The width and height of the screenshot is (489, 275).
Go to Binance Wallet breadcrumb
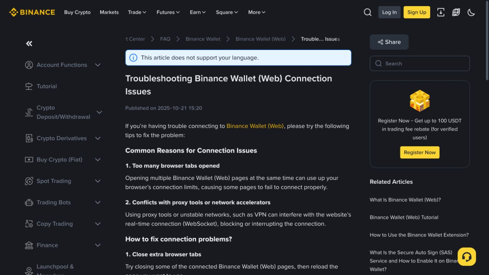coord(203,39)
